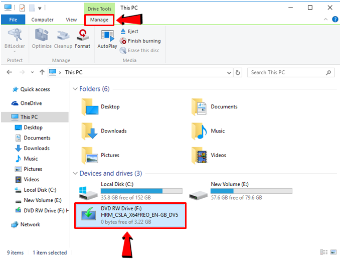The image size is (341, 260).
Task: Collapse the Folders (6) group
Action: [x=75, y=89]
